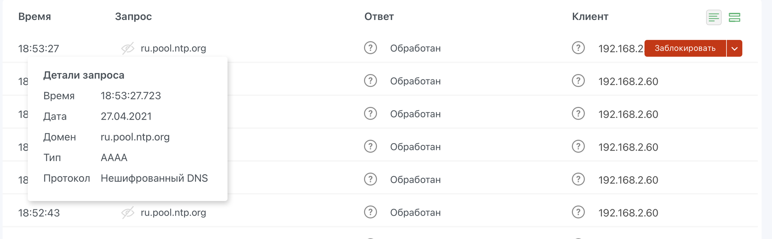The height and width of the screenshot is (239, 772).
Task: Switch to detailed table view icon
Action: pyautogui.click(x=734, y=17)
